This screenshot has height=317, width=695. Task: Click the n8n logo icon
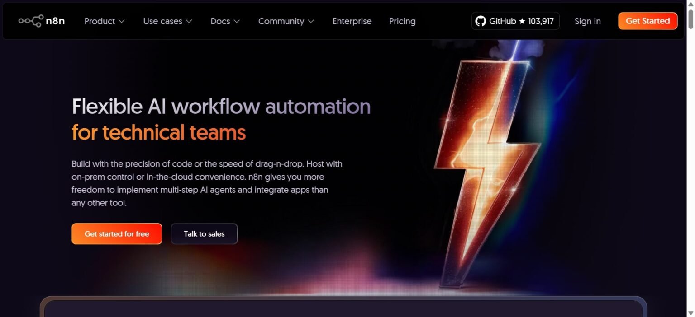tap(31, 21)
